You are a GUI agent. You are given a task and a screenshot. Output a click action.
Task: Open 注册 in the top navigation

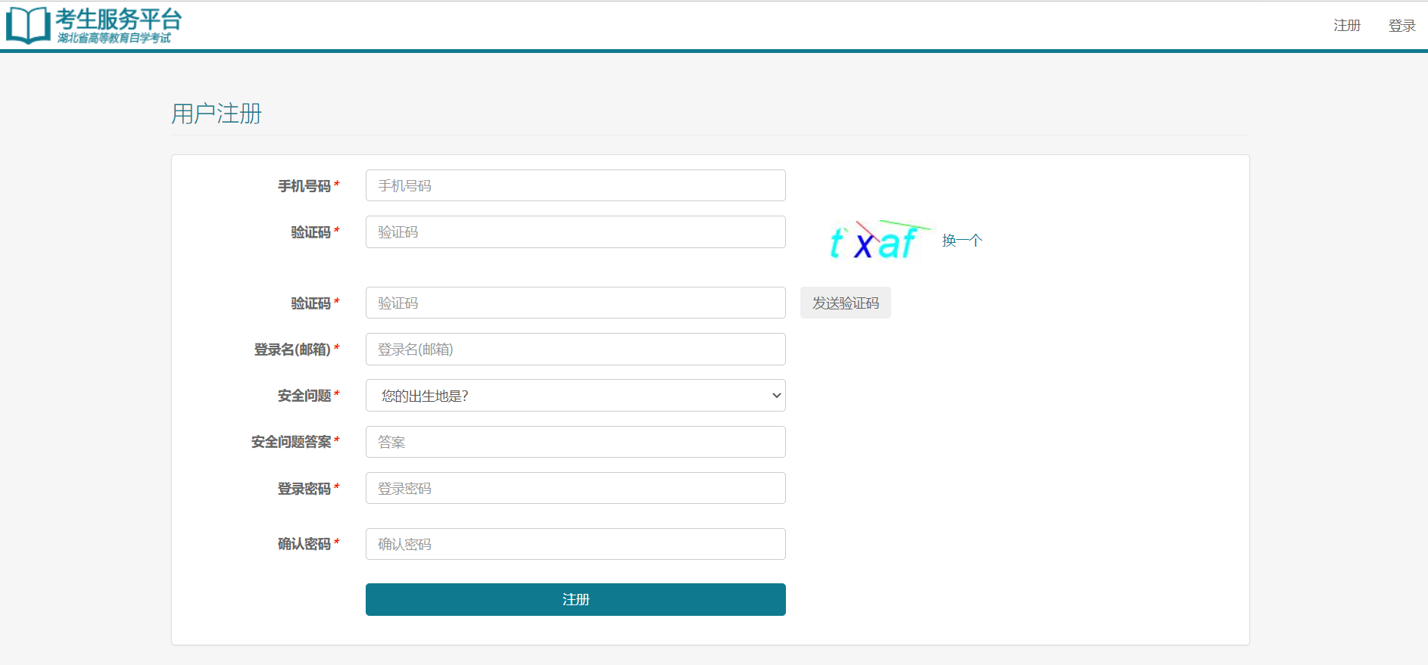(1346, 26)
